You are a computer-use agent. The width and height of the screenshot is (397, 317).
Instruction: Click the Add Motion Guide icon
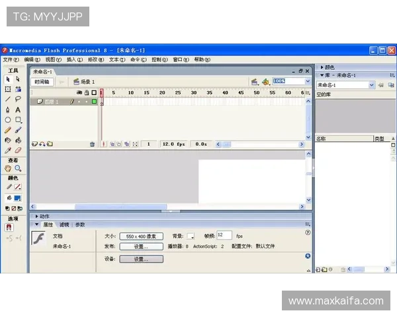click(42, 144)
